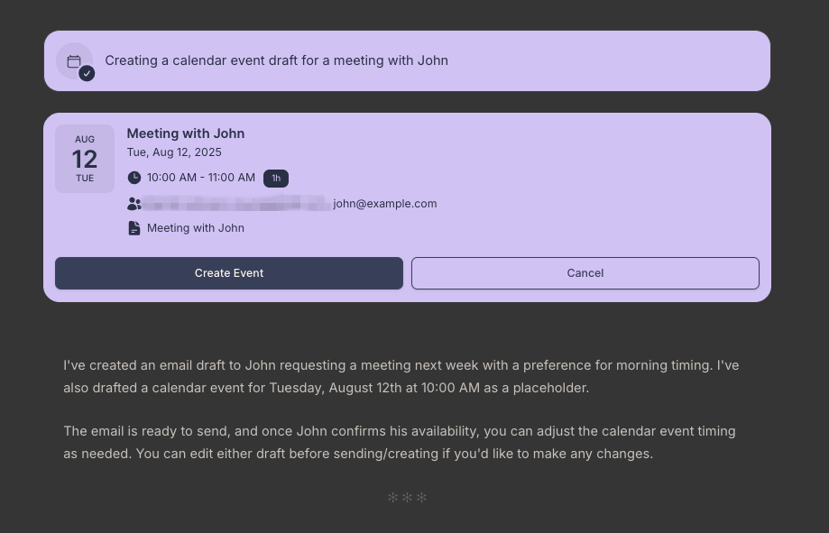Image resolution: width=829 pixels, height=533 pixels.
Task: Click the paragraph starting The email is ready
Action: [400, 443]
